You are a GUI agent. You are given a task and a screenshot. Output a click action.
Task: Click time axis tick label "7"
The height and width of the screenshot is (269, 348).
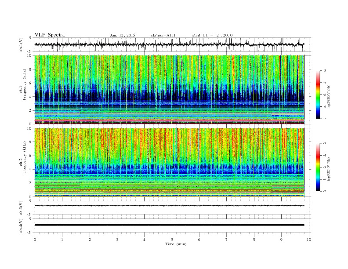click(x=227, y=240)
